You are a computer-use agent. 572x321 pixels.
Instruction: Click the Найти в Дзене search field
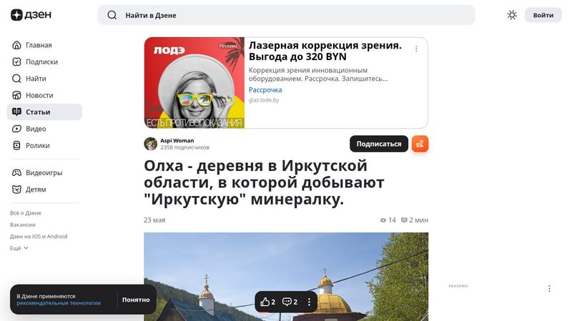tap(286, 15)
